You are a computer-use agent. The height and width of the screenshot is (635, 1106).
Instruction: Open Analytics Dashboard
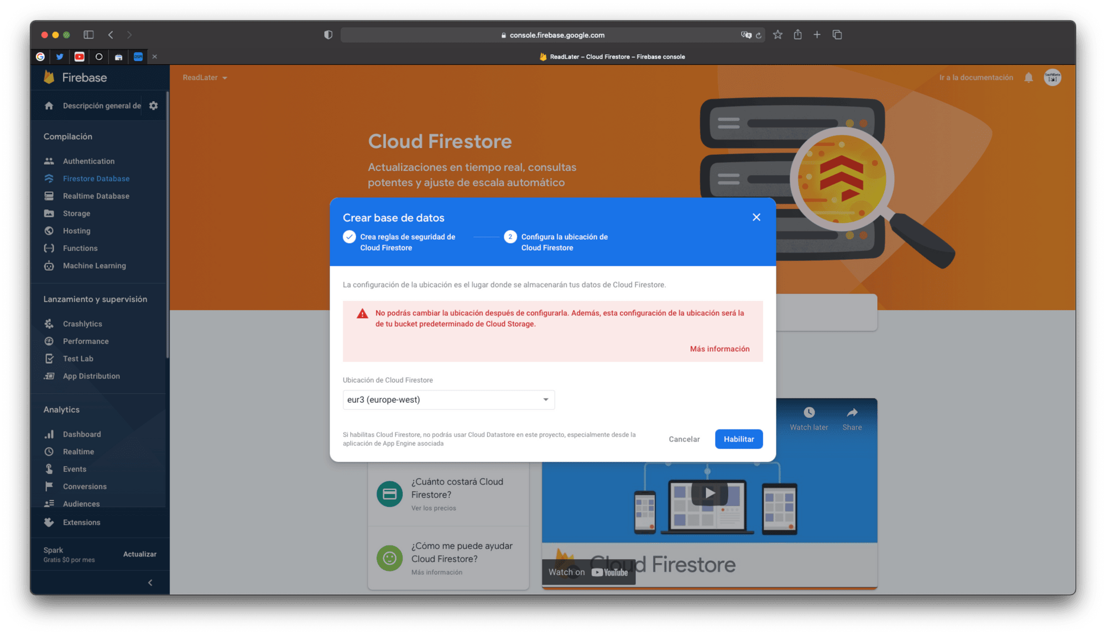tap(82, 434)
